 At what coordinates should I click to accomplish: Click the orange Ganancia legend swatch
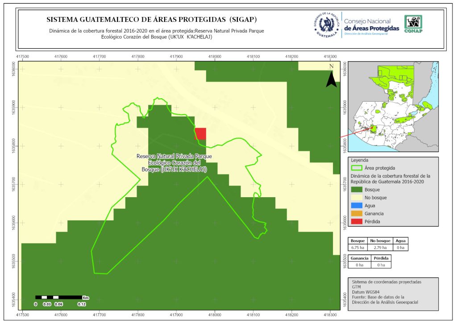(357, 214)
